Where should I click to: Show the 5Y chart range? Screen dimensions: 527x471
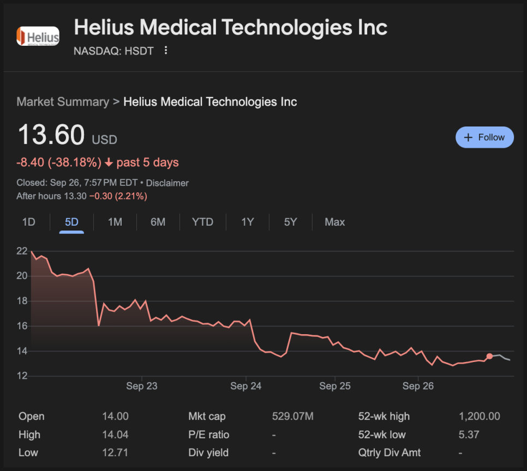click(x=291, y=222)
